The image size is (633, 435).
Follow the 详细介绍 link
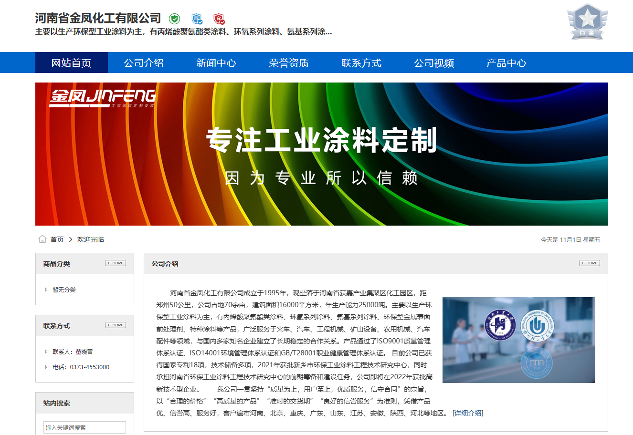pyautogui.click(x=468, y=413)
